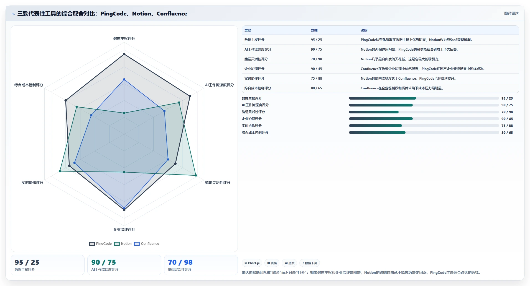Click the 75 / 88 value in the table

pyautogui.click(x=316, y=79)
